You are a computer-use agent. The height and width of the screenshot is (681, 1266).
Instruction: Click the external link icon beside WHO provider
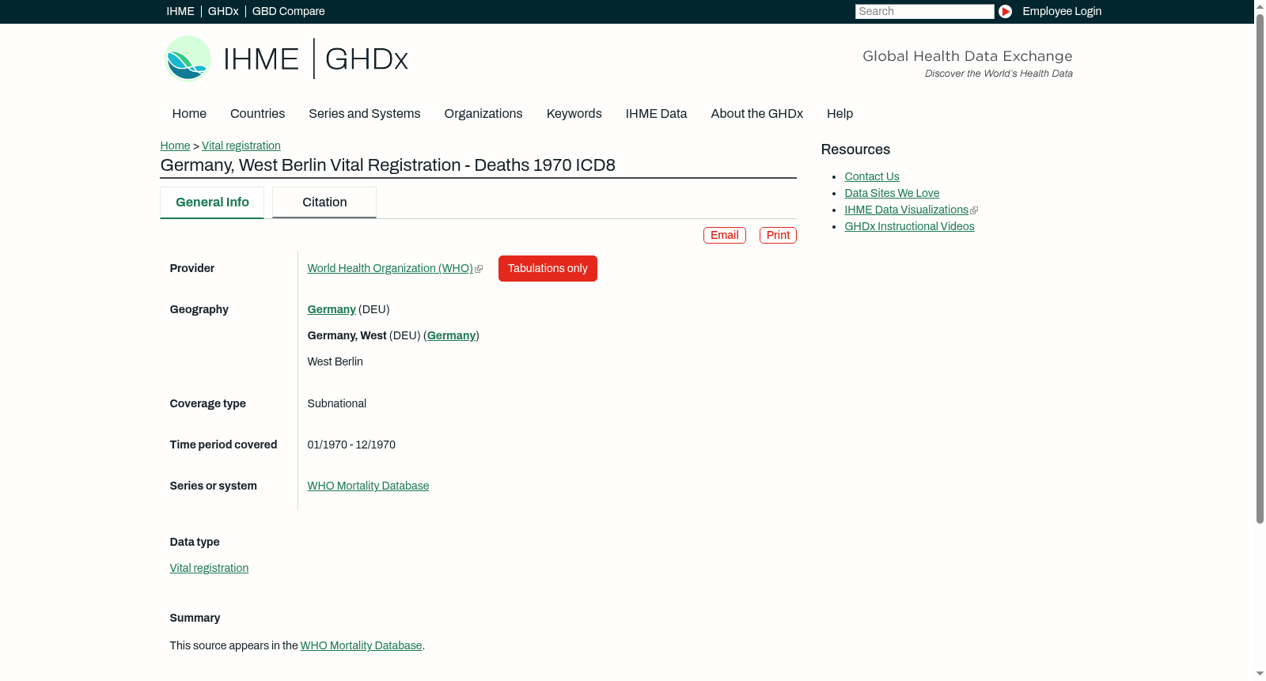click(x=479, y=269)
